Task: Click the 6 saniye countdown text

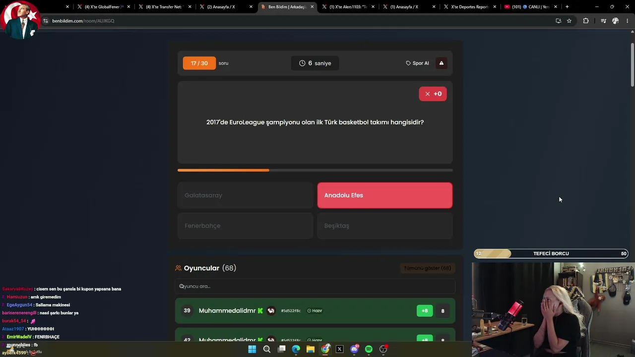Action: pos(319,63)
